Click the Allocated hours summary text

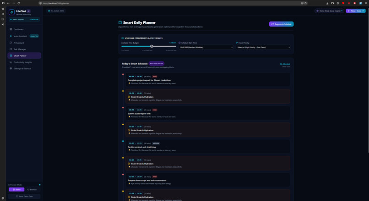[x=285, y=64]
